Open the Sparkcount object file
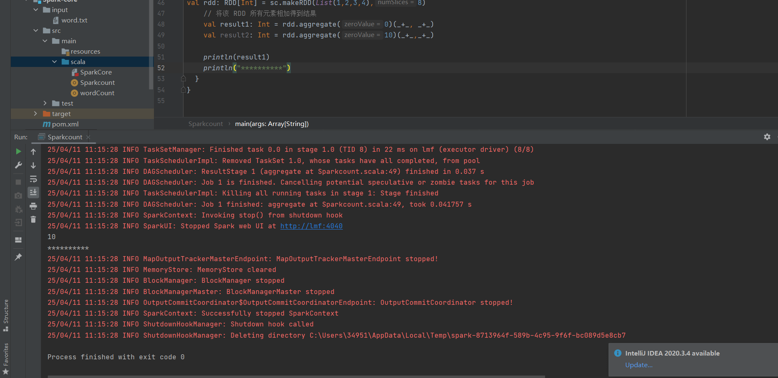 pyautogui.click(x=97, y=82)
